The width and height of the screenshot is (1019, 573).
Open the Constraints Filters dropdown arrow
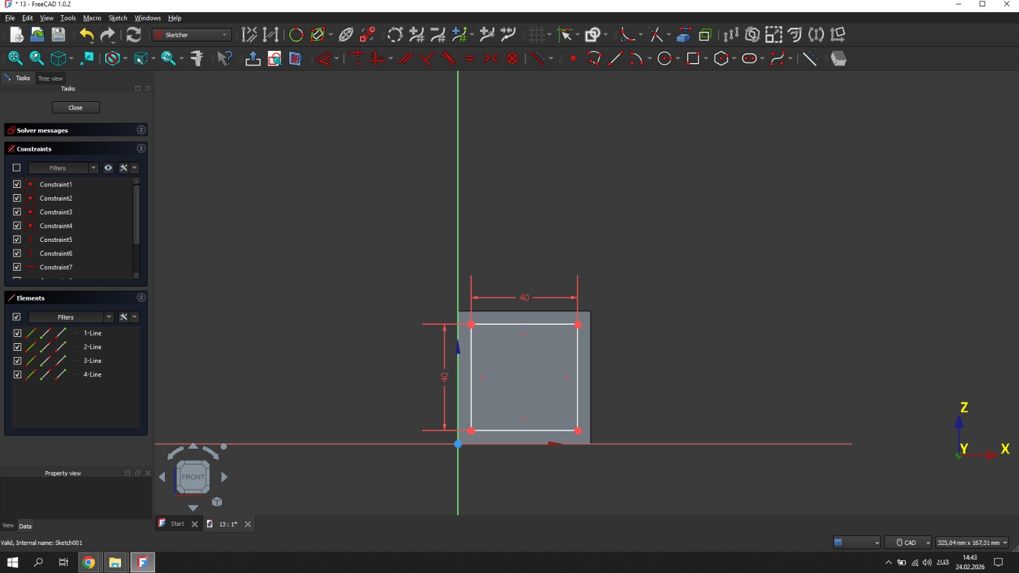click(x=94, y=168)
